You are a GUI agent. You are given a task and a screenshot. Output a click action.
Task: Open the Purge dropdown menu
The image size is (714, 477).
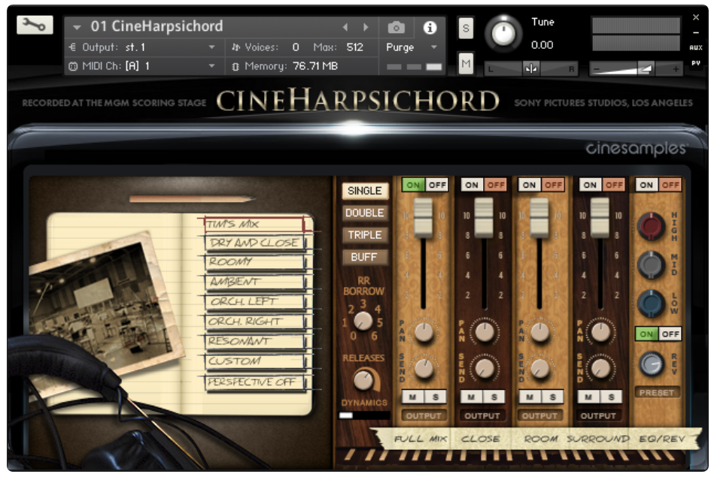click(x=412, y=47)
